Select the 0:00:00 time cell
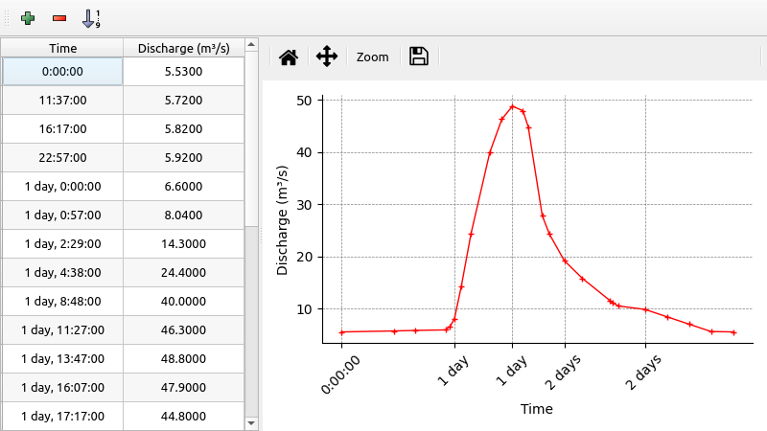 [62, 72]
